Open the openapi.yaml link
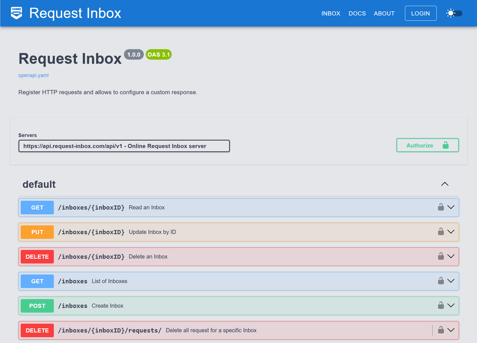The width and height of the screenshot is (477, 343). (x=33, y=75)
